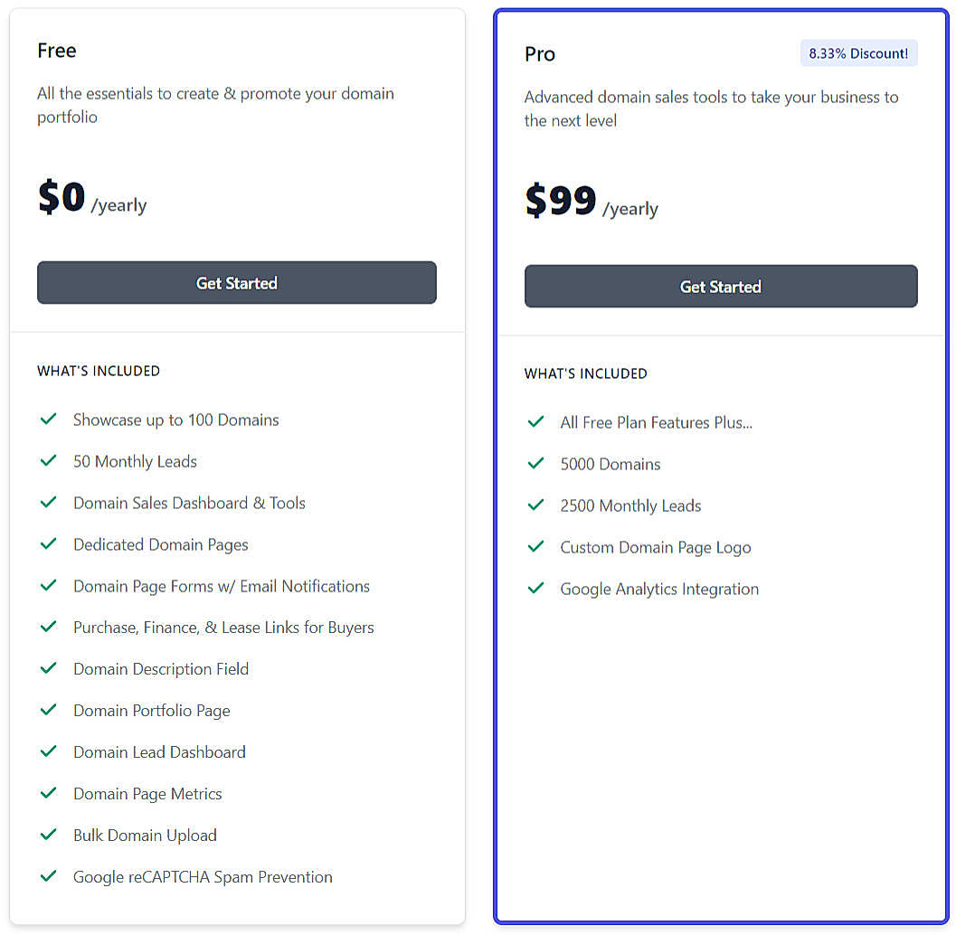This screenshot has width=956, height=935.
Task: Select the 8.33% Discount badge
Action: coord(858,52)
